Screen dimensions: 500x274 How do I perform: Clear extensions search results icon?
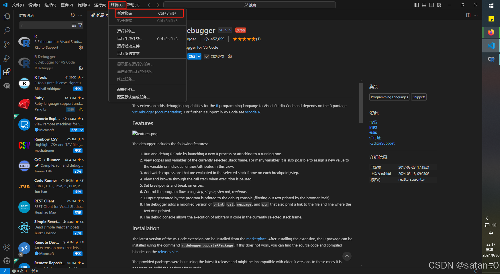coord(74,25)
